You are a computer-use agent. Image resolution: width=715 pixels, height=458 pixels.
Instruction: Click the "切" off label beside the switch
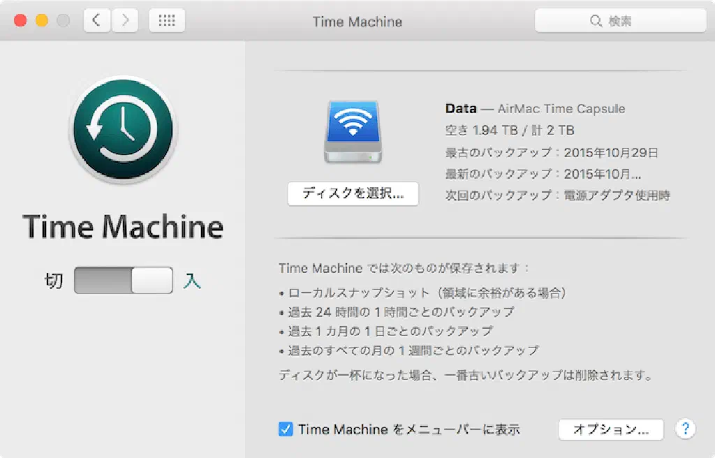(54, 281)
